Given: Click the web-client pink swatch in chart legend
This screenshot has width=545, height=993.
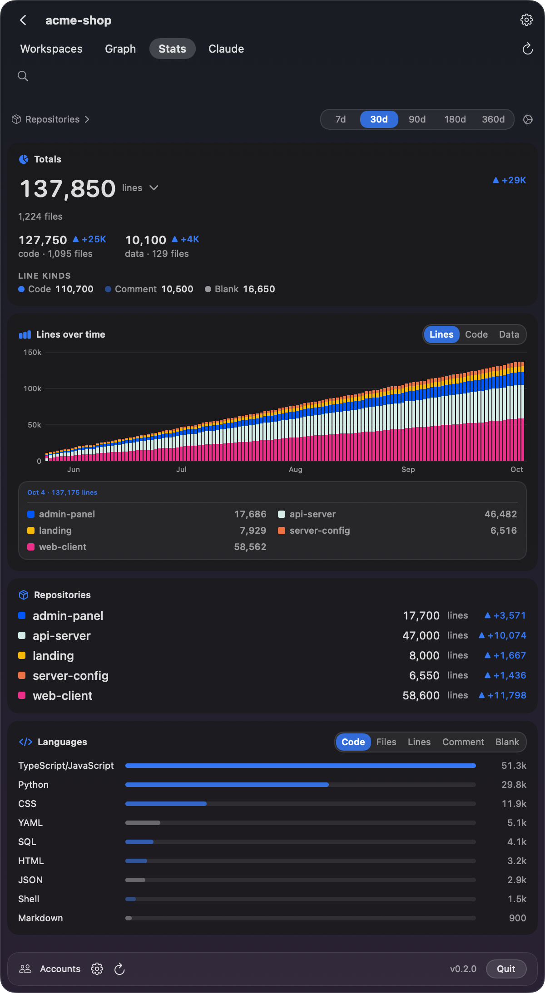Looking at the screenshot, I should 31,547.
